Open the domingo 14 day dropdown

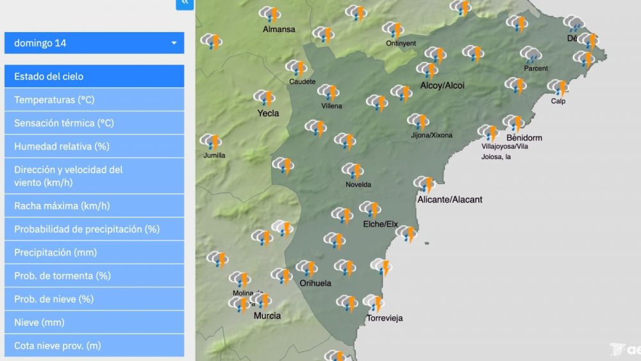[94, 43]
